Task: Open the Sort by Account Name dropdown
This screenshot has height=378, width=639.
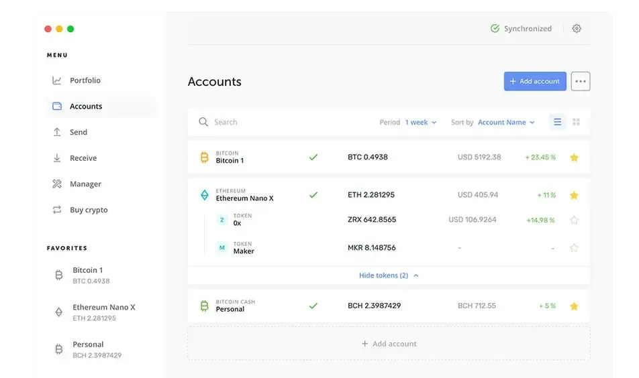Action: (x=506, y=122)
